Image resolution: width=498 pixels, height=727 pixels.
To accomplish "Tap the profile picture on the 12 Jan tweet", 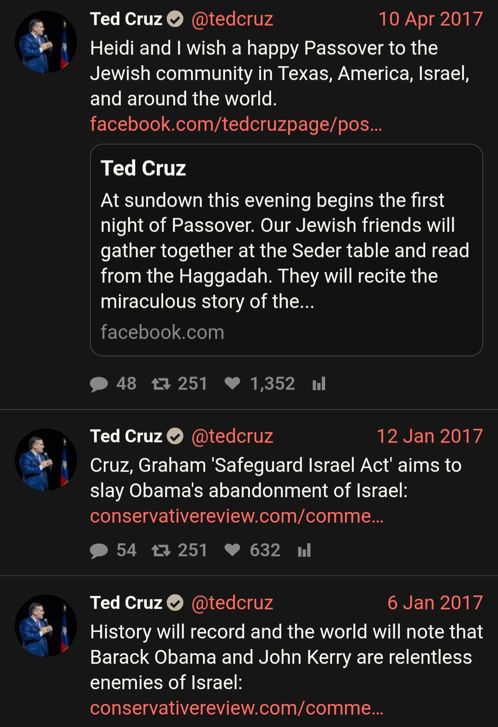I will point(46,459).
